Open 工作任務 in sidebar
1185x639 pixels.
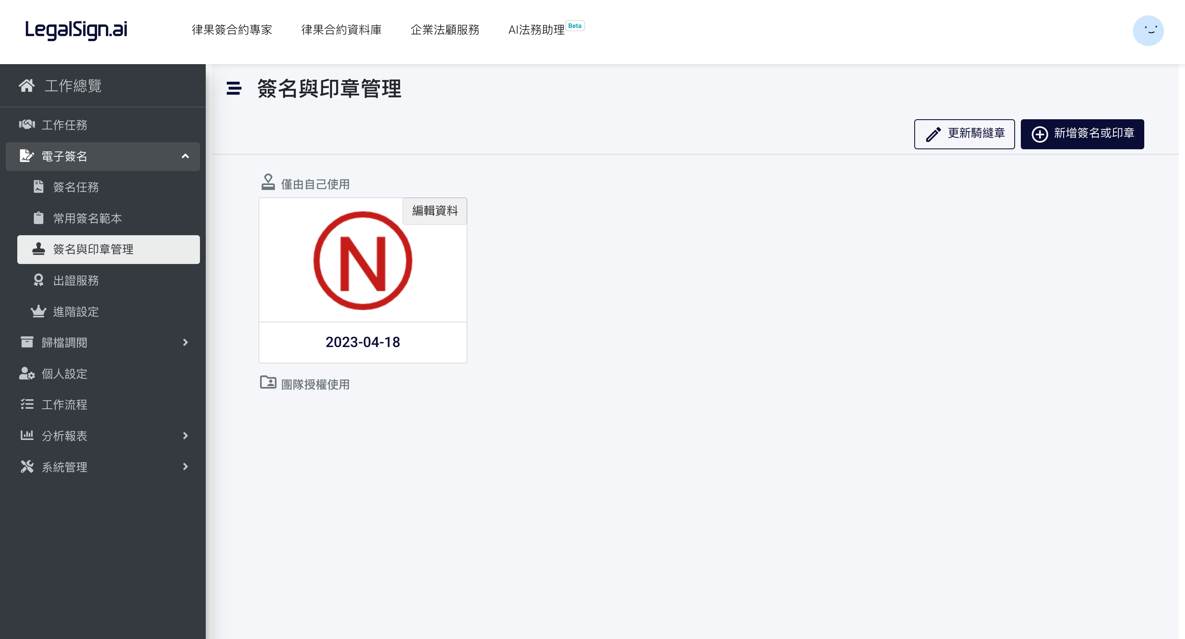coord(65,125)
